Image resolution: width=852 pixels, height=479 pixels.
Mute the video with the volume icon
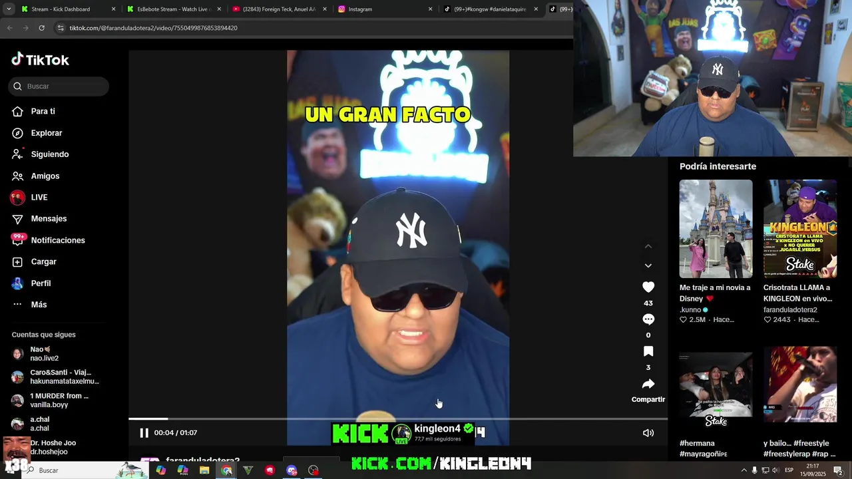coord(648,433)
